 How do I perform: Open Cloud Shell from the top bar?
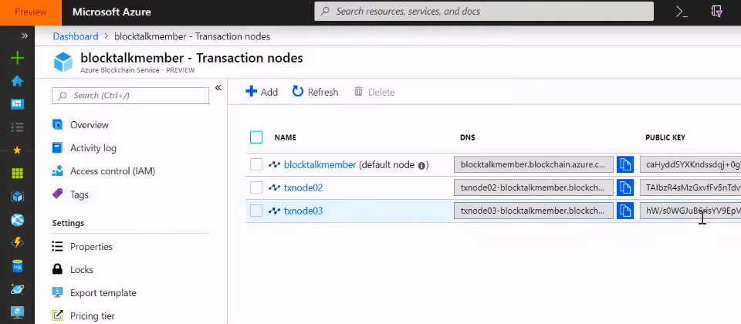coord(682,12)
